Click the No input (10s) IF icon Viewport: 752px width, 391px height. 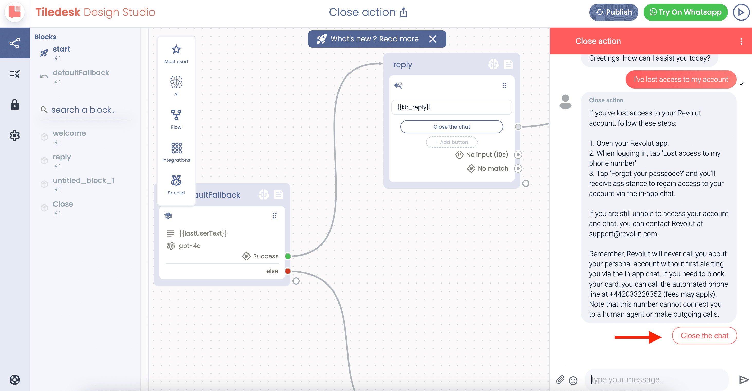tap(459, 154)
